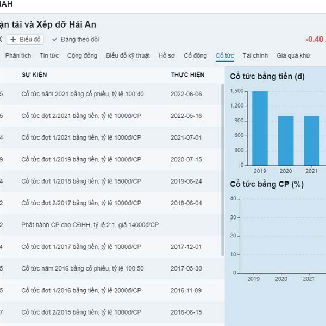Select the Cổ đông tab
This screenshot has height=326, width=326.
click(195, 55)
